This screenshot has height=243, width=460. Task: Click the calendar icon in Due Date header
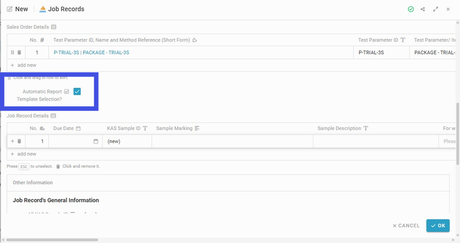pos(78,128)
